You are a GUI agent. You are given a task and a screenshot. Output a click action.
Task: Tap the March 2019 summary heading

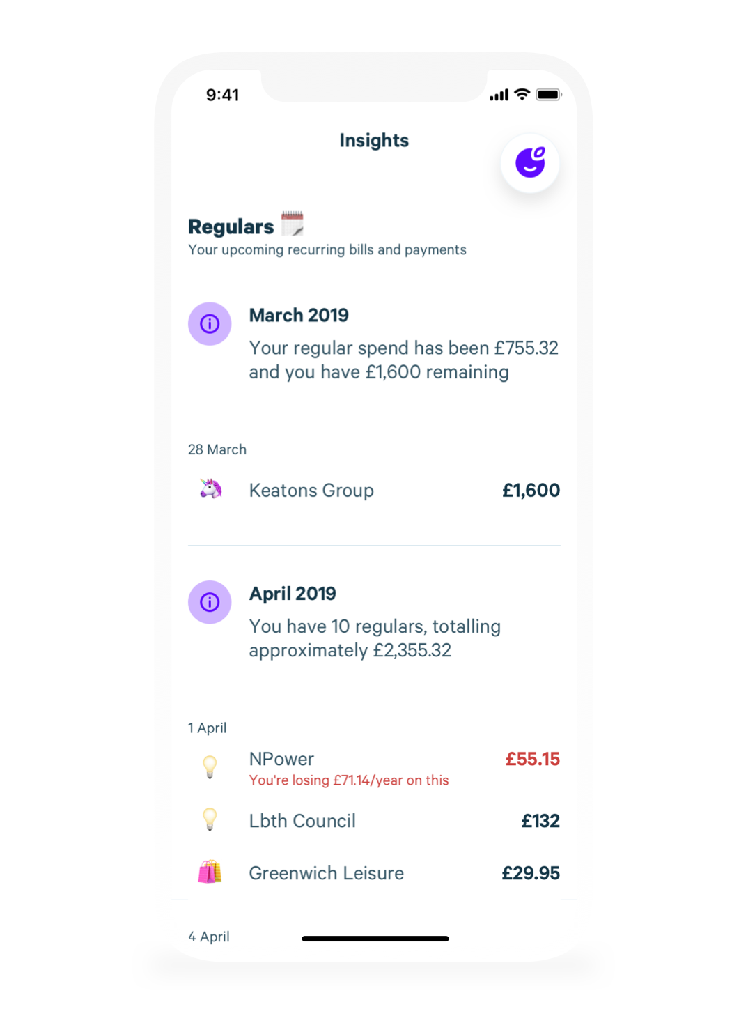[299, 315]
